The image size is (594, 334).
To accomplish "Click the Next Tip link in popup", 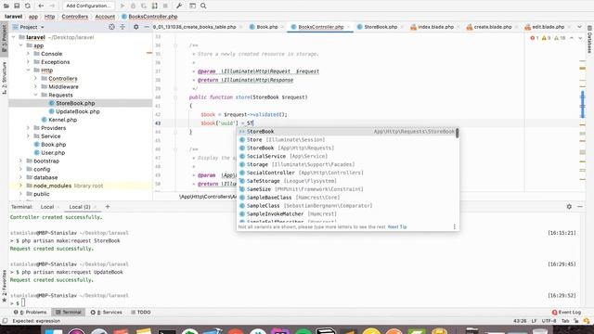I will pyautogui.click(x=397, y=226).
